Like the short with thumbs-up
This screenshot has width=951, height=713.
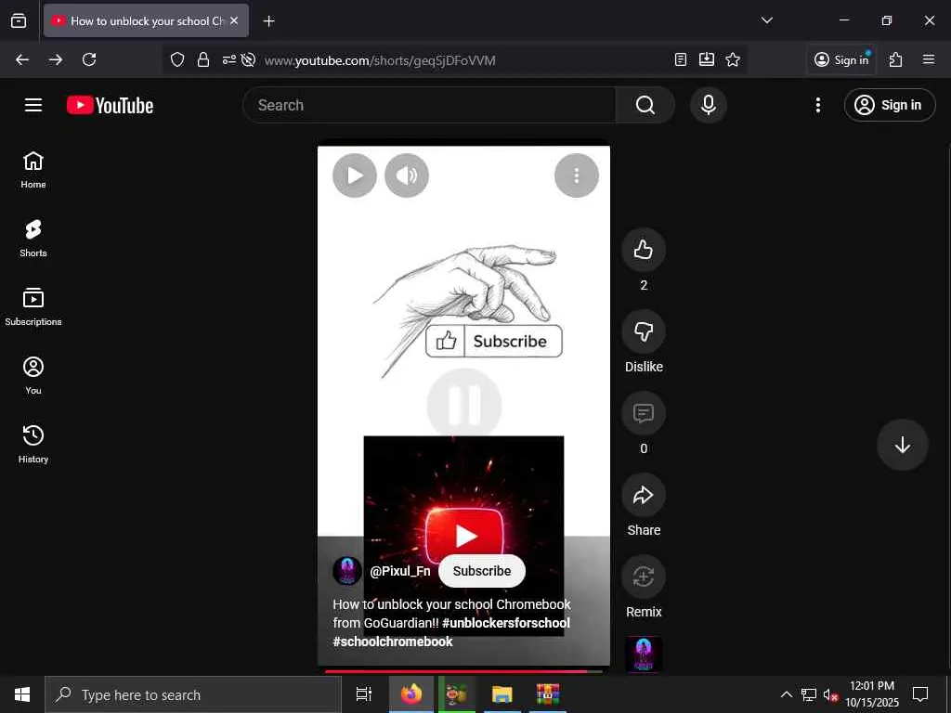tap(644, 250)
